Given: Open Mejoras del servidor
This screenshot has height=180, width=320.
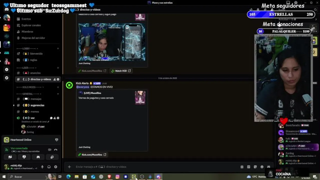Looking at the screenshot, I should pos(33,38).
